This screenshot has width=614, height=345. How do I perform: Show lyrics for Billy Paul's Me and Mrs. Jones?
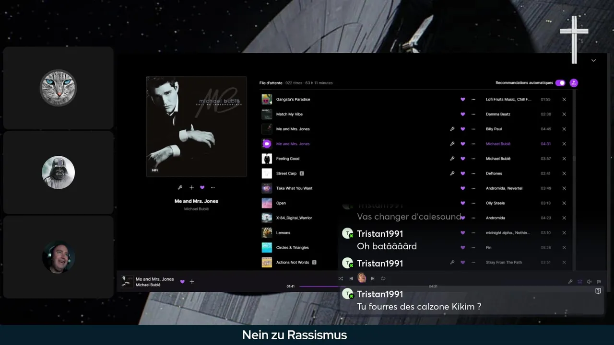coord(452,129)
